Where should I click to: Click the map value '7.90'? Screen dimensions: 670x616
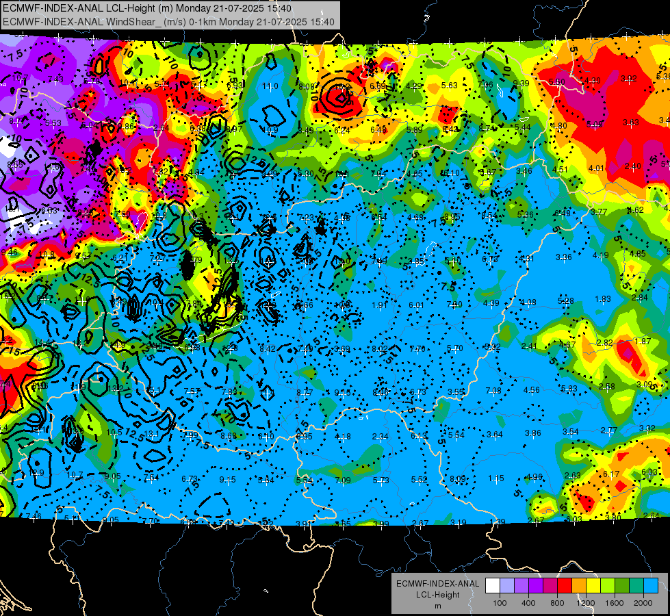(454, 305)
